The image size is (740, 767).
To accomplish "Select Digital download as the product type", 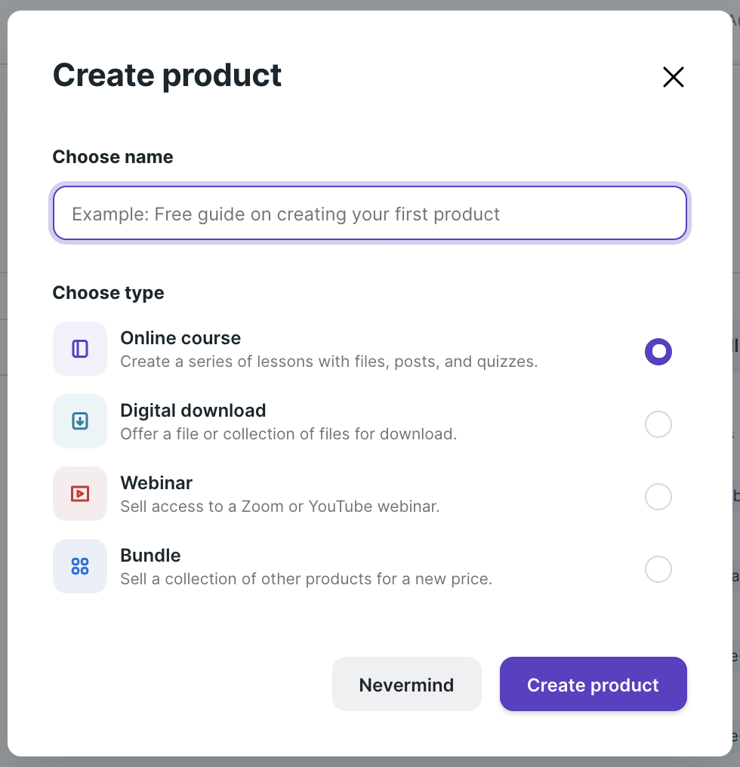I will [x=658, y=424].
